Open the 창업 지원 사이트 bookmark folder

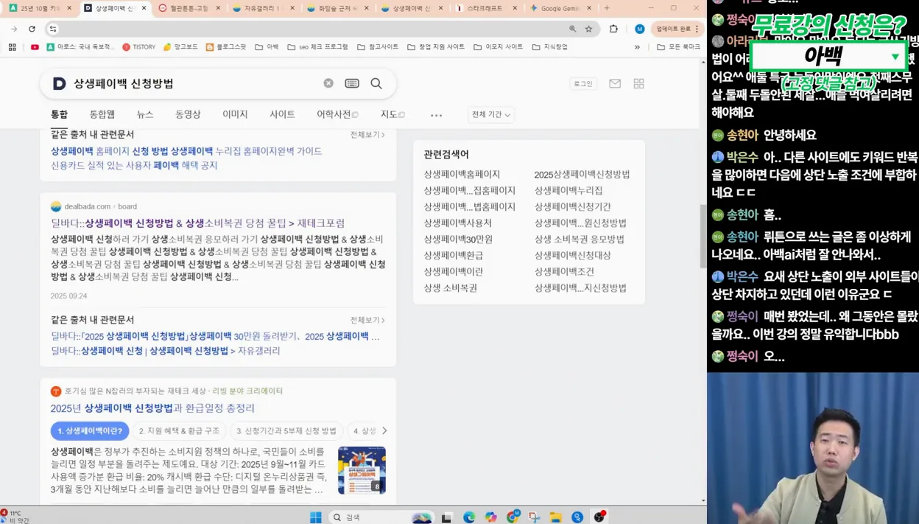click(x=436, y=46)
